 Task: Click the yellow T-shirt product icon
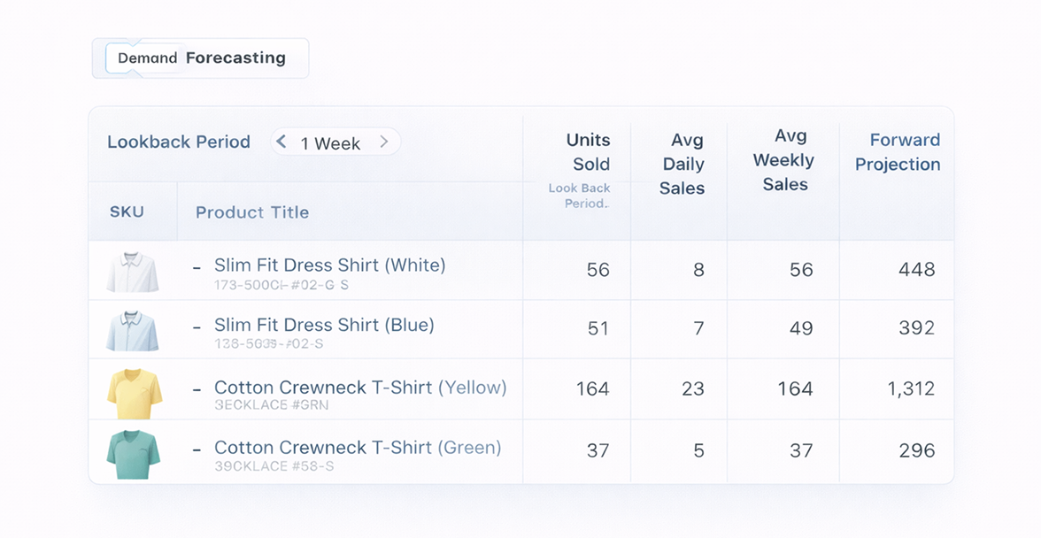click(x=134, y=393)
